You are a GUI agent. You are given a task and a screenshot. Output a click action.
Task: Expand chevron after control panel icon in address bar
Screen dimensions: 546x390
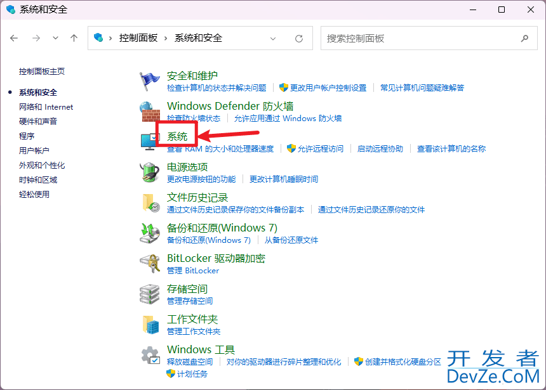pos(110,38)
